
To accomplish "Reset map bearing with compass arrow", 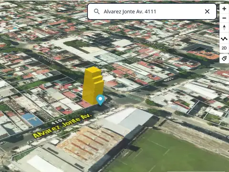I will [x=224, y=28].
